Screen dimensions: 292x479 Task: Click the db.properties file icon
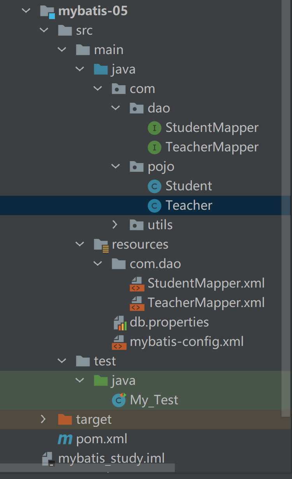[x=120, y=322]
